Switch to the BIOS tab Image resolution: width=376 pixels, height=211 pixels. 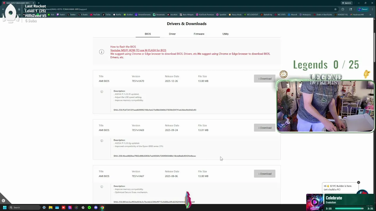[148, 34]
